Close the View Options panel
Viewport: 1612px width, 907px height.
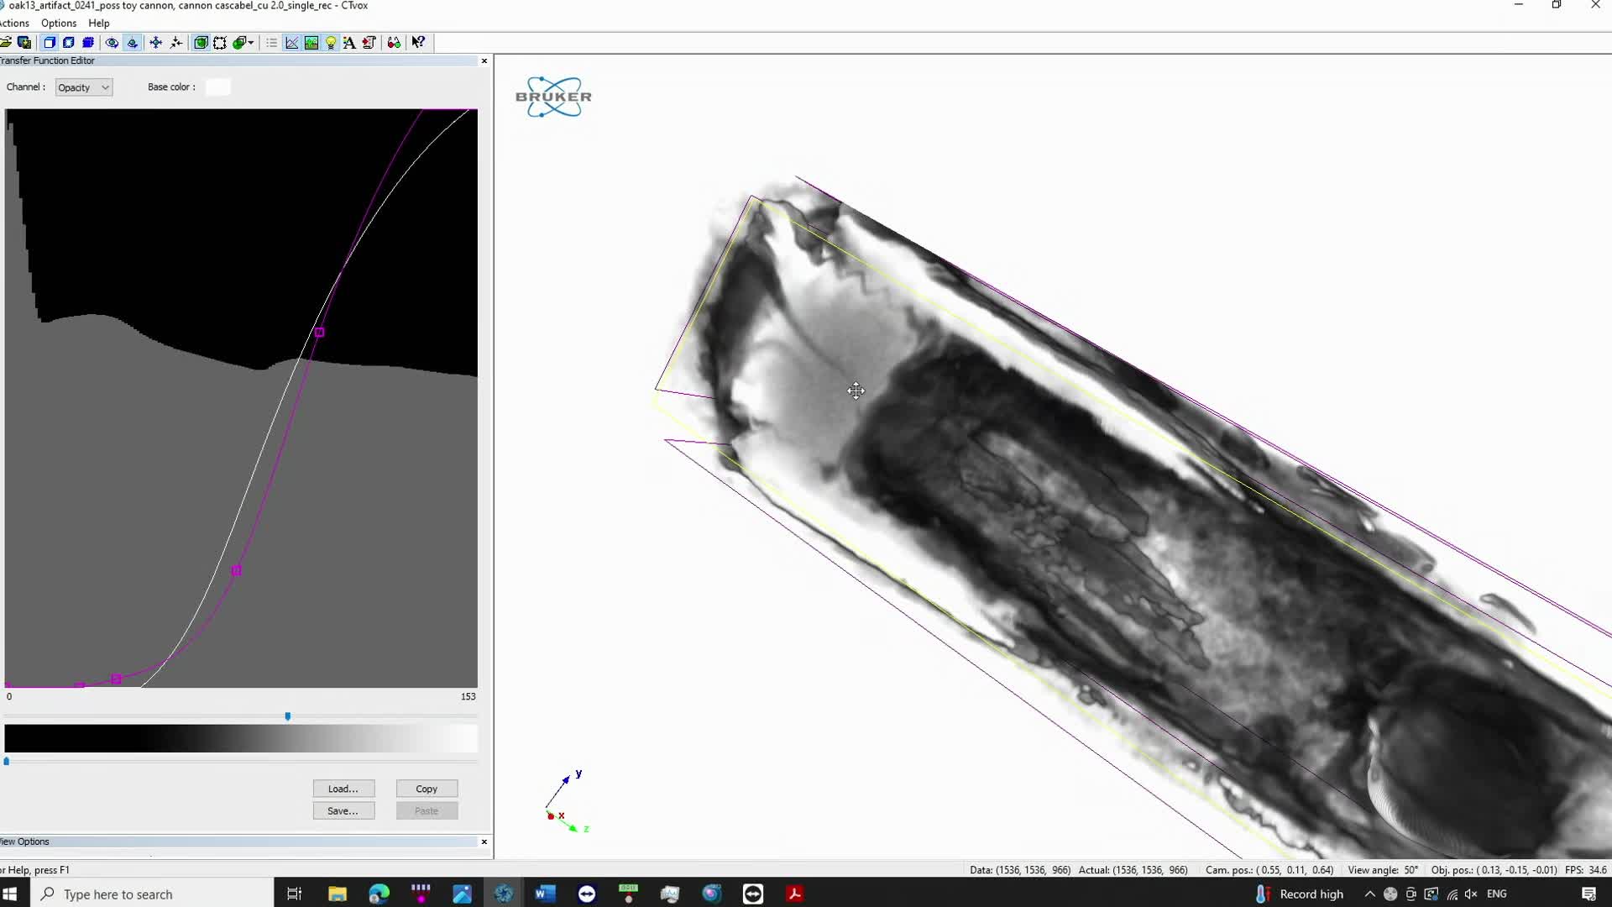pos(484,841)
